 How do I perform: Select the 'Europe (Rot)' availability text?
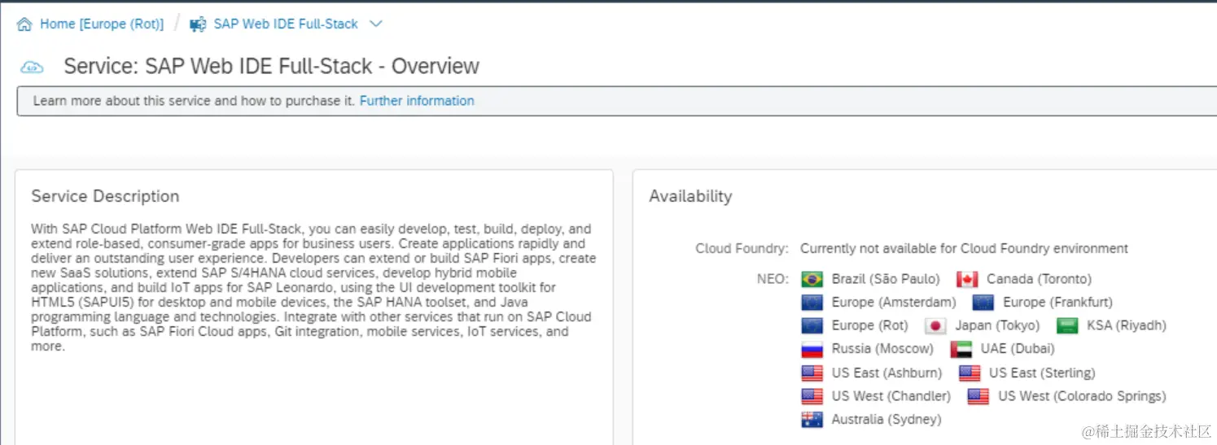point(870,325)
